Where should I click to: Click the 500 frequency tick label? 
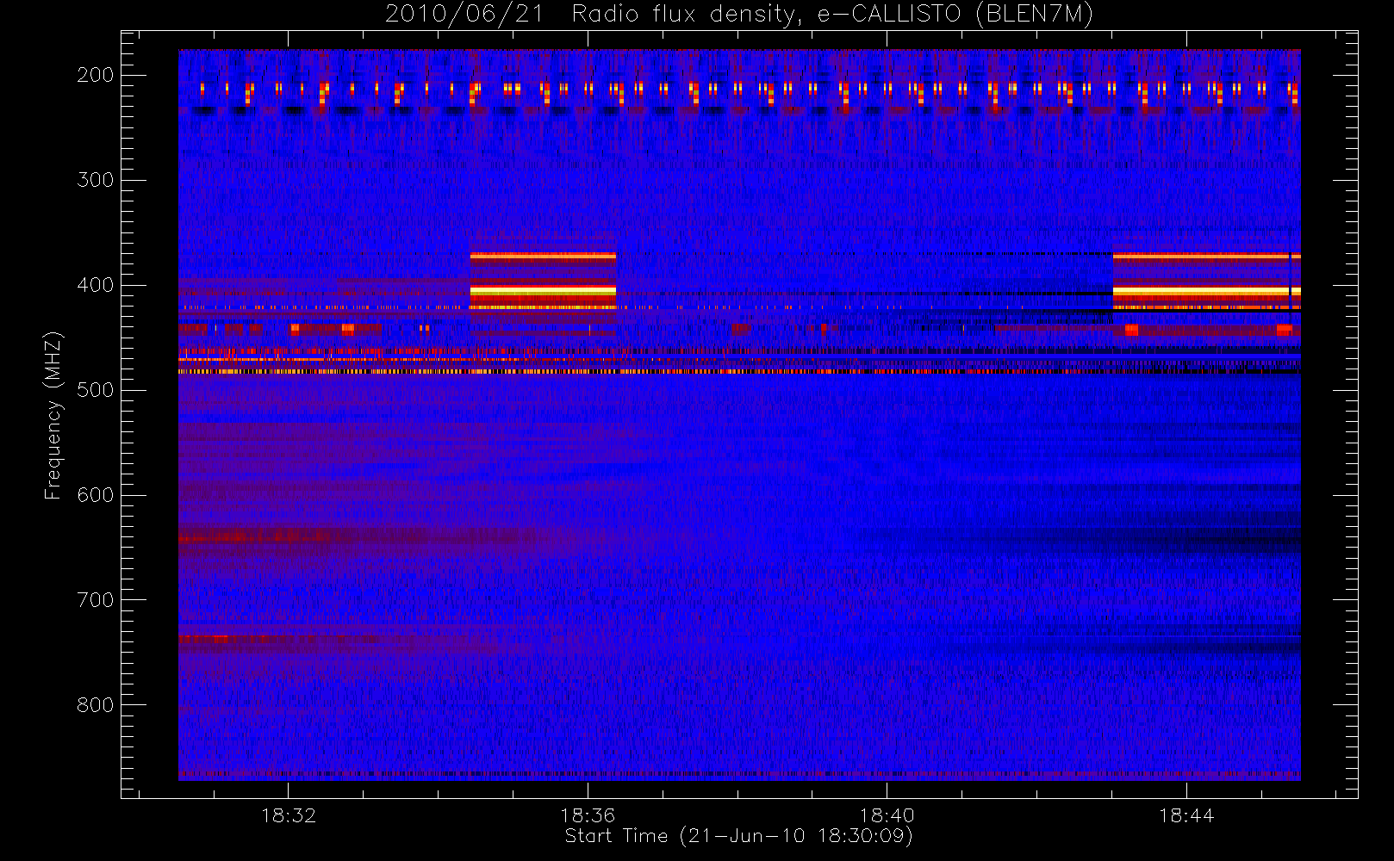coord(96,390)
